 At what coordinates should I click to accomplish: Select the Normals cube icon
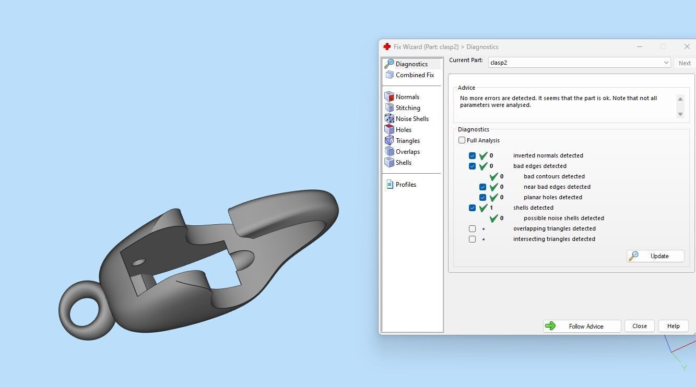(389, 97)
